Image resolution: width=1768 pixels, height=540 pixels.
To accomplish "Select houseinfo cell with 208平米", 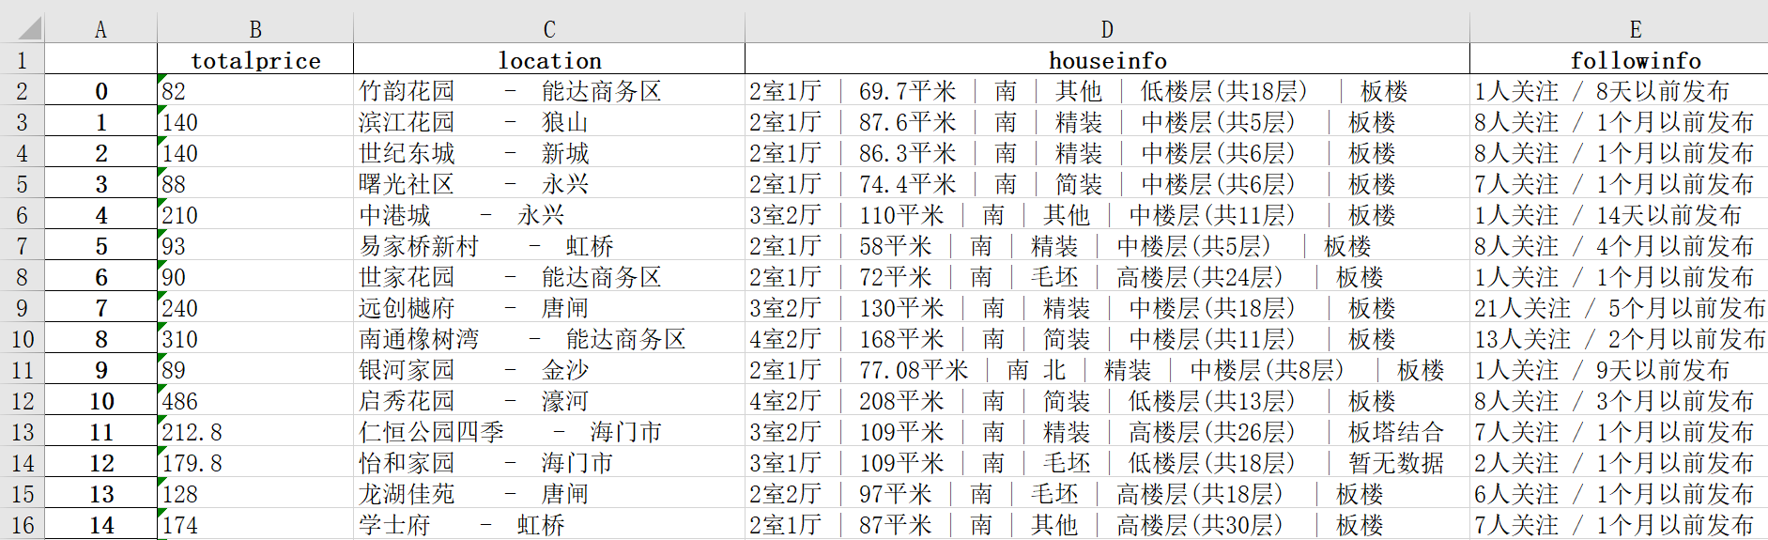I will 1107,401.
